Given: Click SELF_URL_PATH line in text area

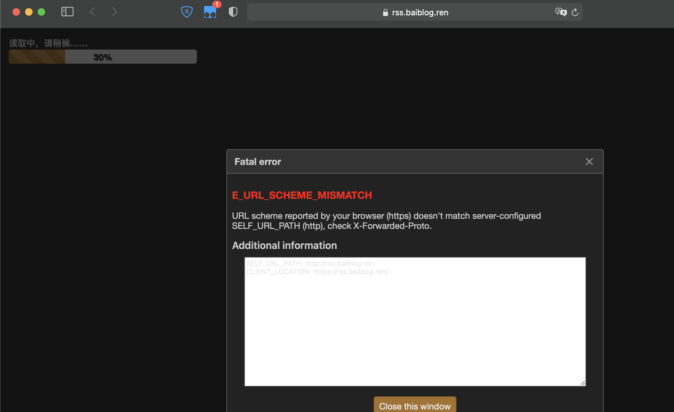Looking at the screenshot, I should point(310,263).
